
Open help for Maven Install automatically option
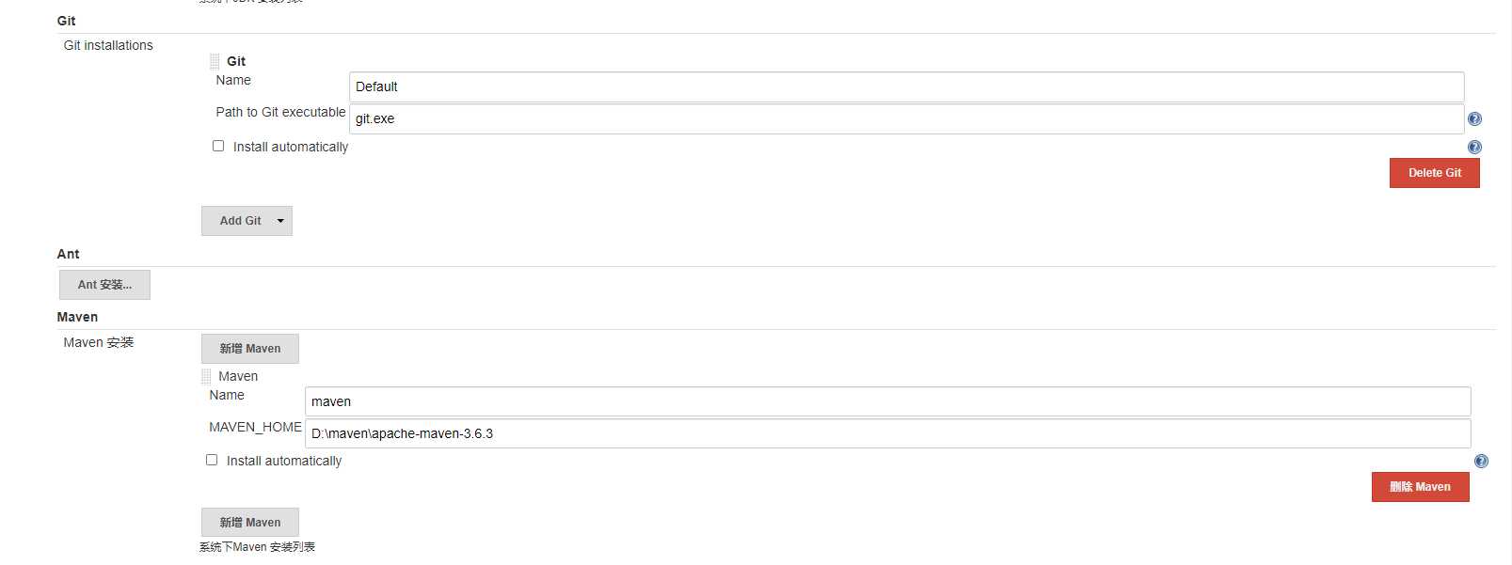(x=1481, y=461)
